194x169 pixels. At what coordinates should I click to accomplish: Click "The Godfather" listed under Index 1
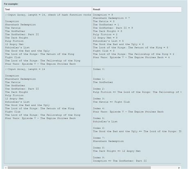[x=103, y=82]
